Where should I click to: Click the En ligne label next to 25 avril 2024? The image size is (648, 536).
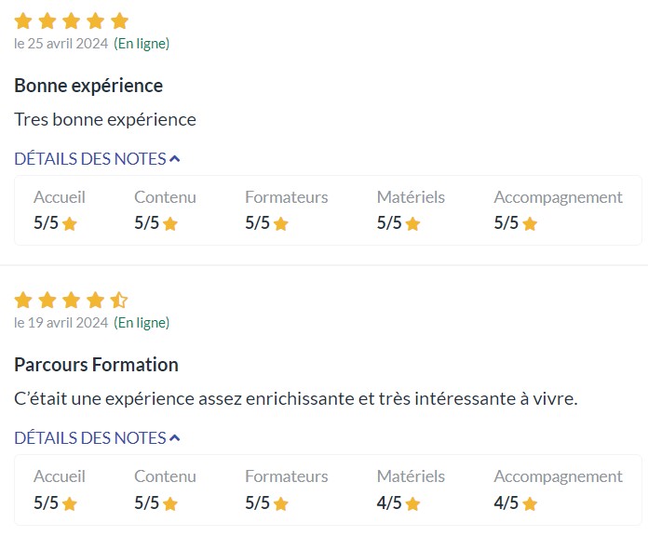coord(142,44)
